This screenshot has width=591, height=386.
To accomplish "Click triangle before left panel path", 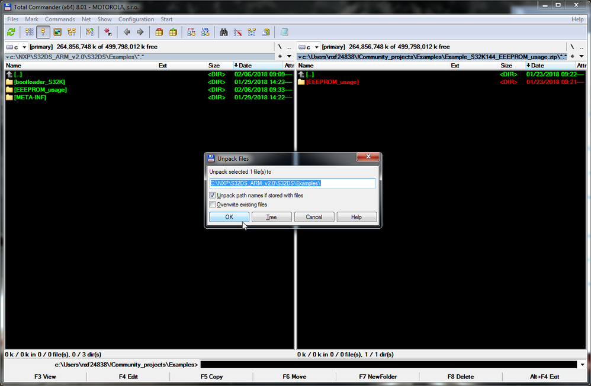I will (x=7, y=57).
